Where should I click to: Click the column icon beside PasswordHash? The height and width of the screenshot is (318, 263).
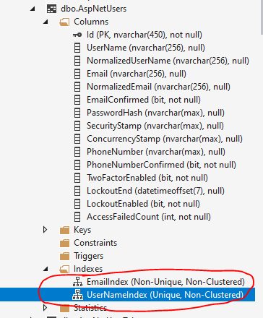click(x=77, y=113)
